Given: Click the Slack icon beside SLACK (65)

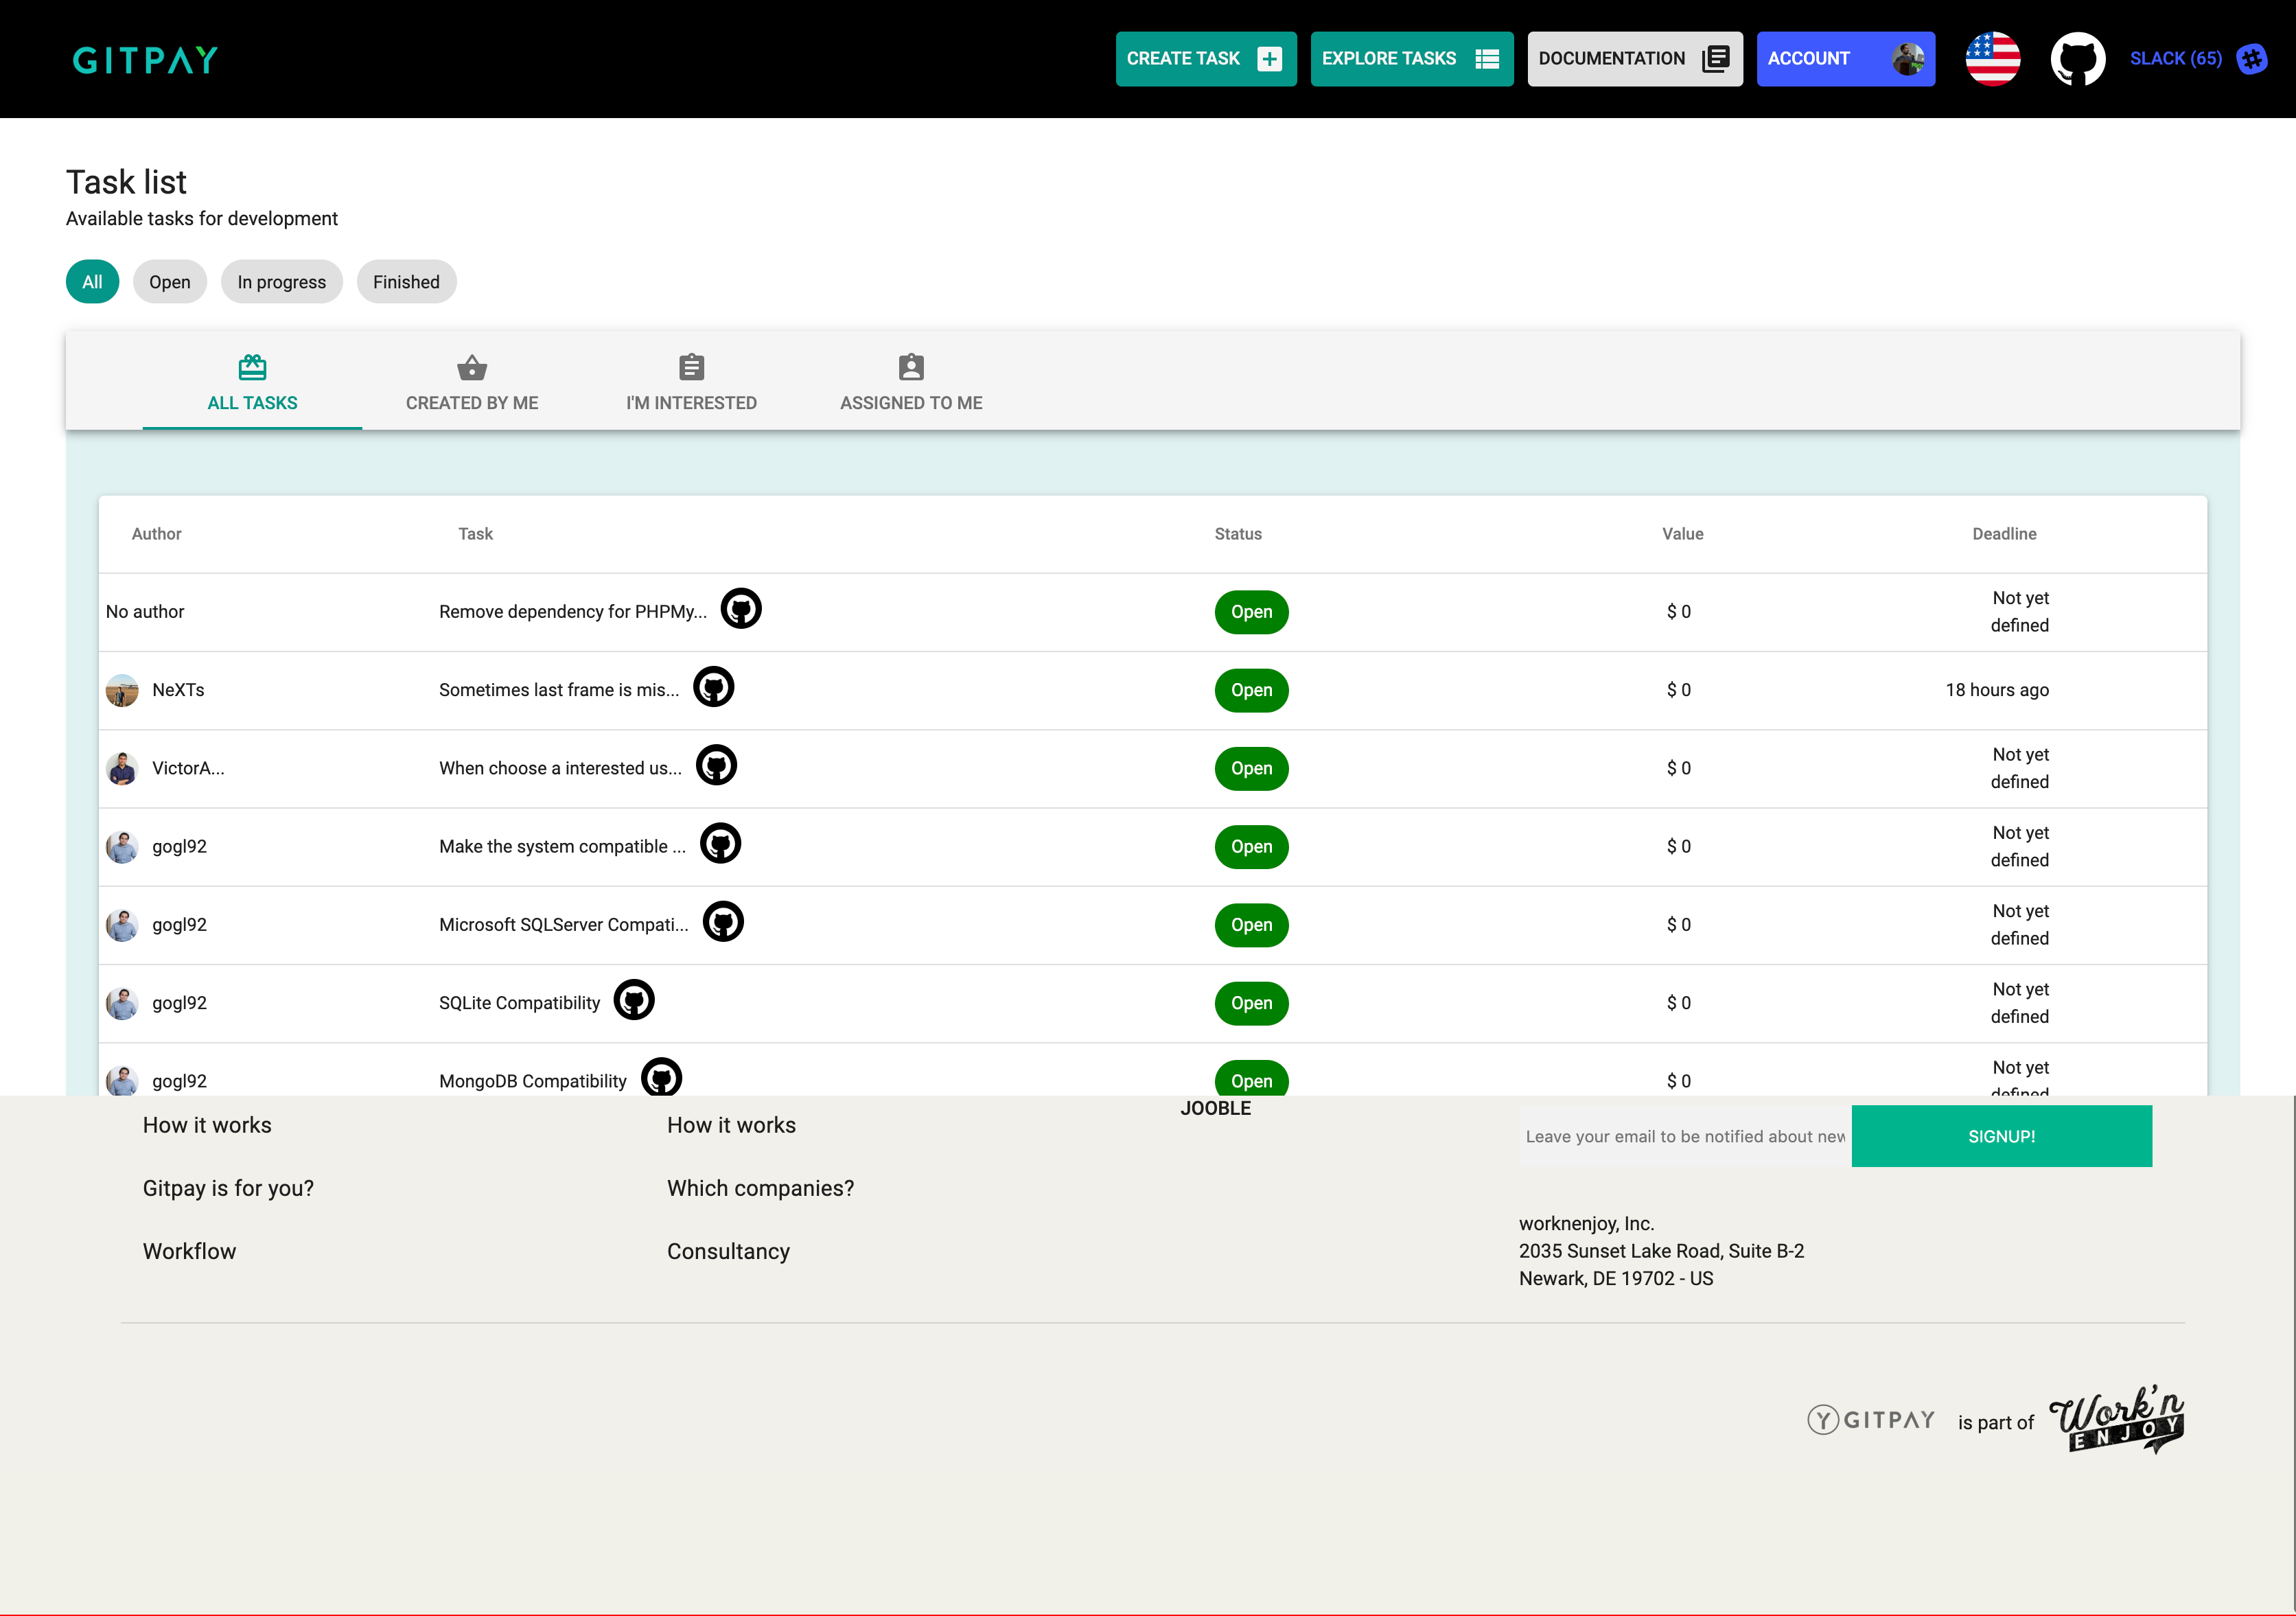Looking at the screenshot, I should pos(2252,59).
